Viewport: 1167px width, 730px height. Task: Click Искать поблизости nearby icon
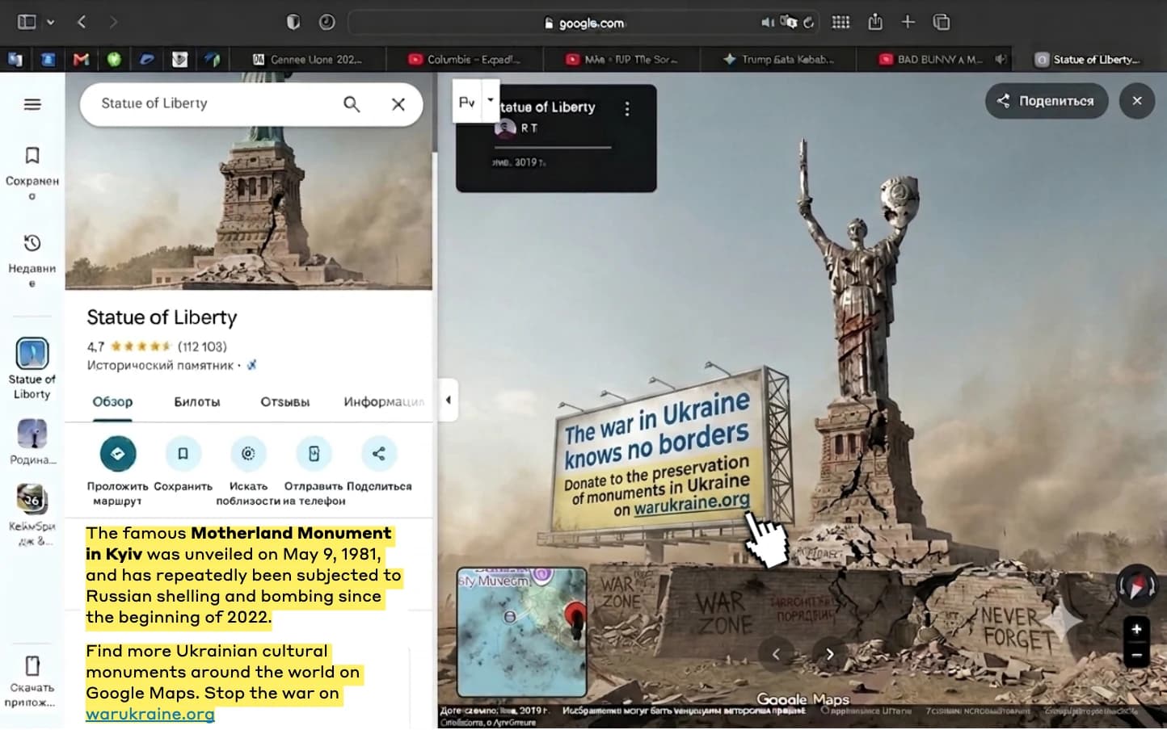(248, 454)
